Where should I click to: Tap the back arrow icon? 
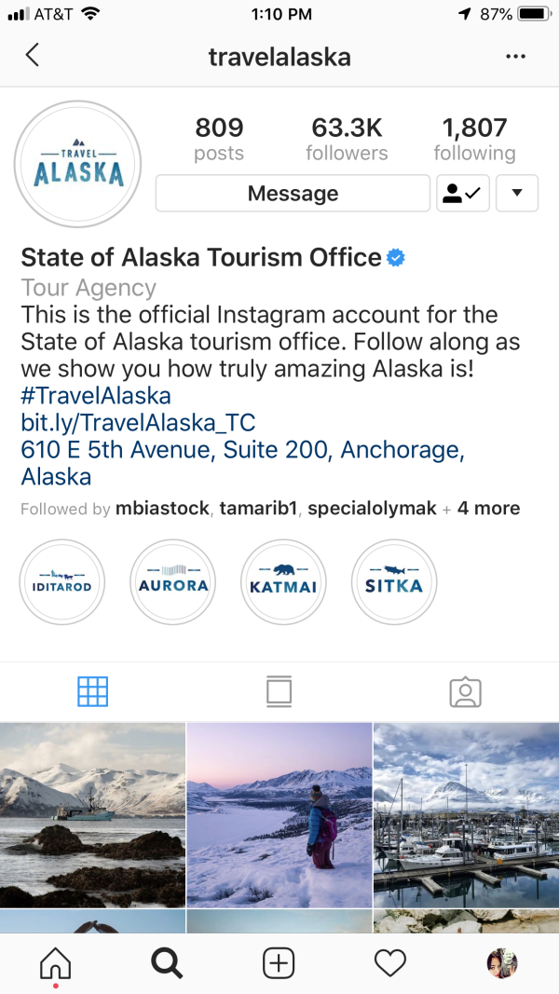click(33, 56)
